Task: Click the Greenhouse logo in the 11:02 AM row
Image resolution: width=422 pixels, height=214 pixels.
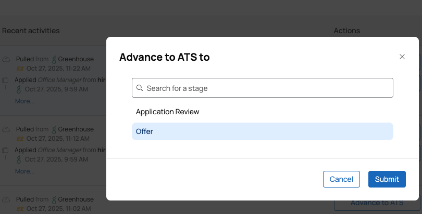Action: point(54,200)
